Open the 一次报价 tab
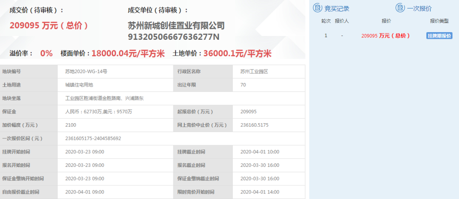The height and width of the screenshot is (199, 459). [419, 8]
